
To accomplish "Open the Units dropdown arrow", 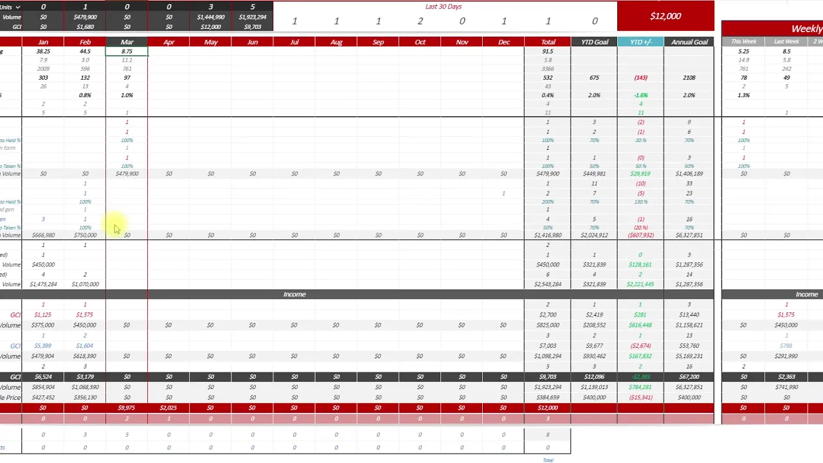I will [x=17, y=7].
